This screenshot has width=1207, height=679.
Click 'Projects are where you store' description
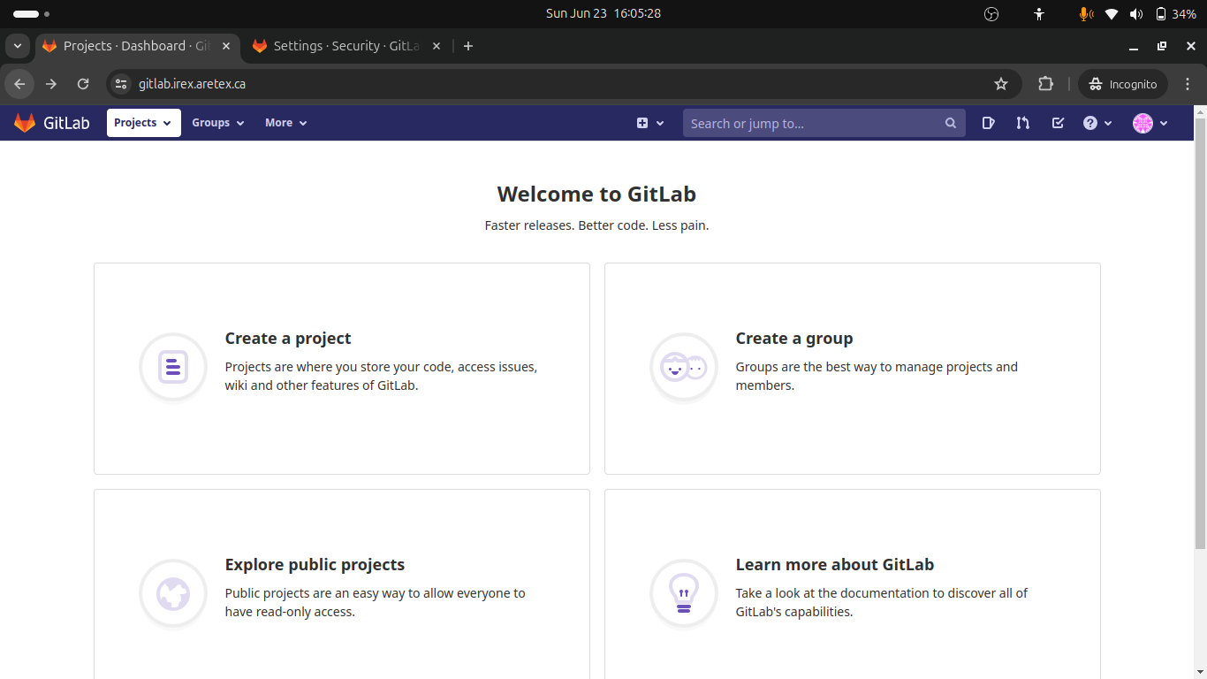click(381, 376)
